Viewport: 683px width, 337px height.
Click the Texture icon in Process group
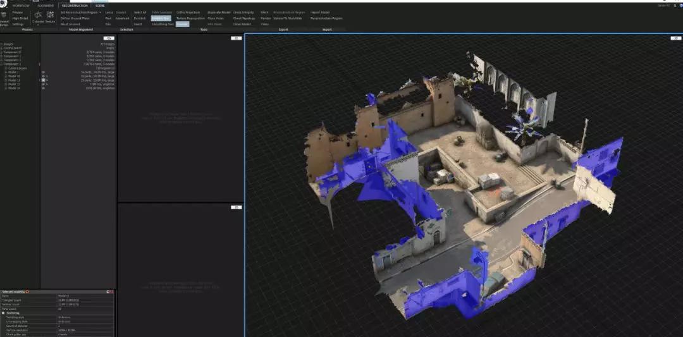coord(50,18)
